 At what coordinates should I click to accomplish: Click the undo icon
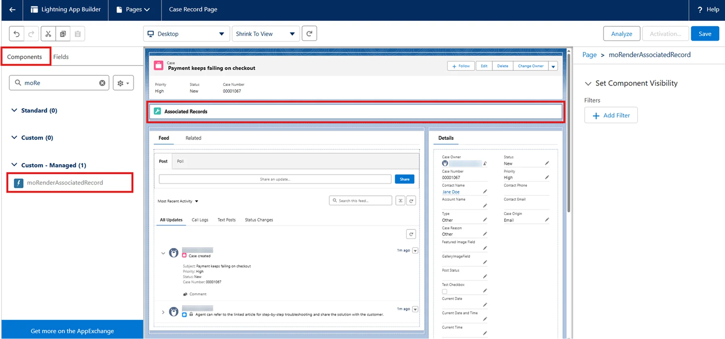point(17,34)
